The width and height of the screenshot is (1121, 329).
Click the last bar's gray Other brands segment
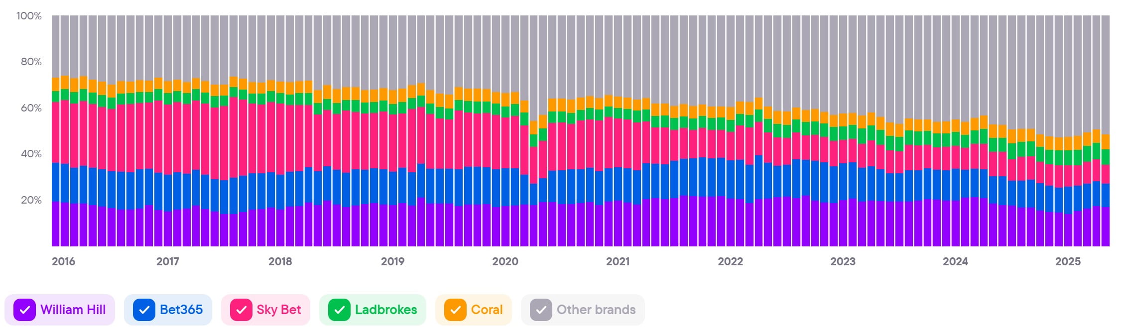pyautogui.click(x=1106, y=75)
